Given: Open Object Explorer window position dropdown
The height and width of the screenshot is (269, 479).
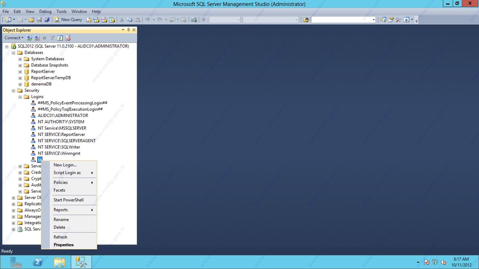Looking at the screenshot, I should tap(123, 30).
